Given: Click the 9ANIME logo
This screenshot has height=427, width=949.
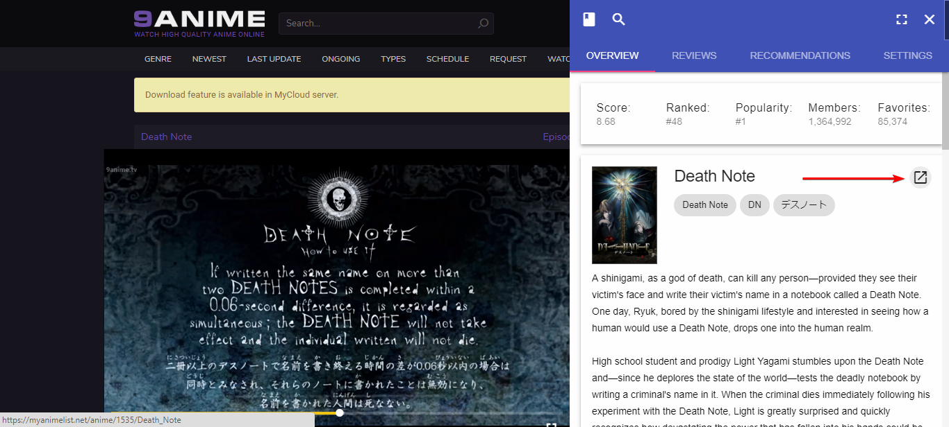Looking at the screenshot, I should (199, 23).
